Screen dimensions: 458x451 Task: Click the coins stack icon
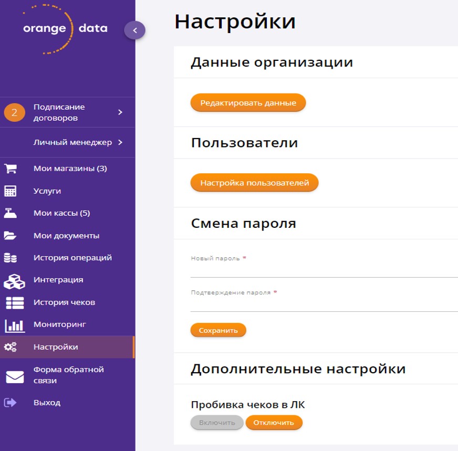(10, 258)
